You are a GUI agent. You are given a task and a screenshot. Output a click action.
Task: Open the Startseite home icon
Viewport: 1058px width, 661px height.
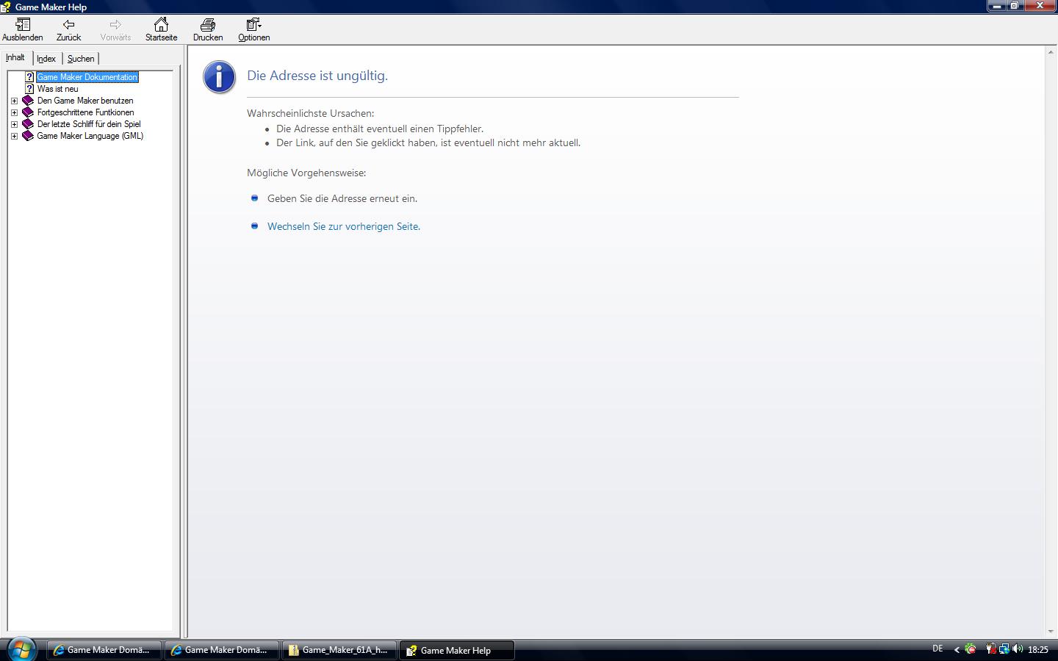pos(161,25)
